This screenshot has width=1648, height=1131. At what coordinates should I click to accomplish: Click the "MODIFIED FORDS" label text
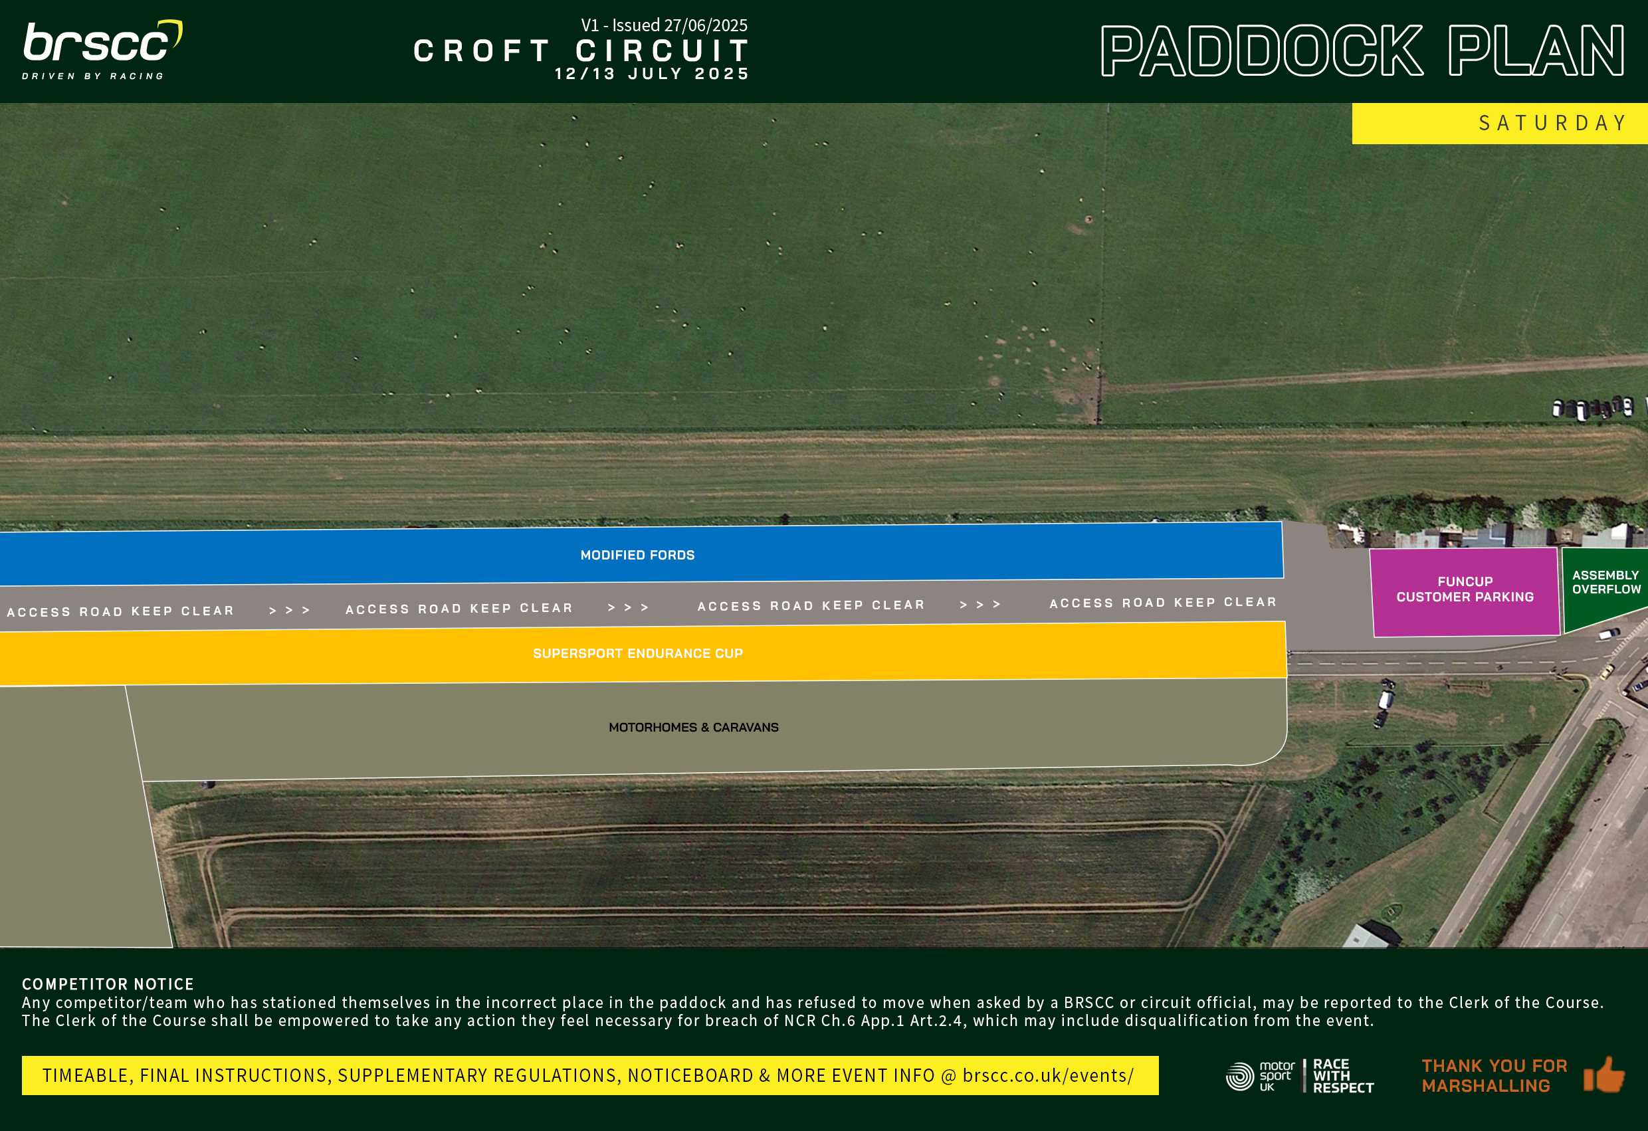637,556
